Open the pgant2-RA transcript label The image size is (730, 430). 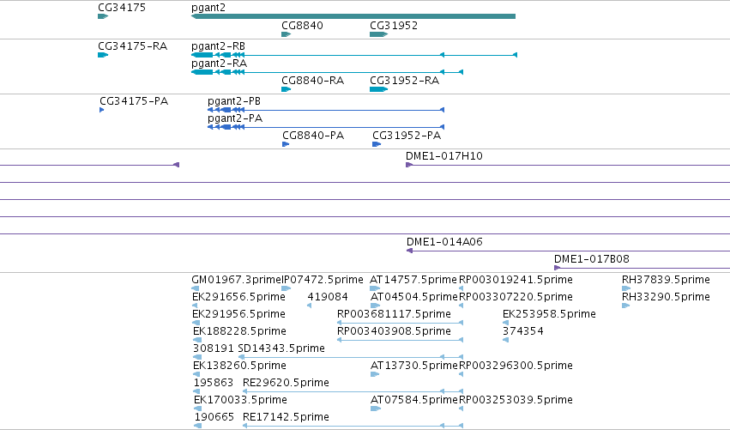(219, 64)
